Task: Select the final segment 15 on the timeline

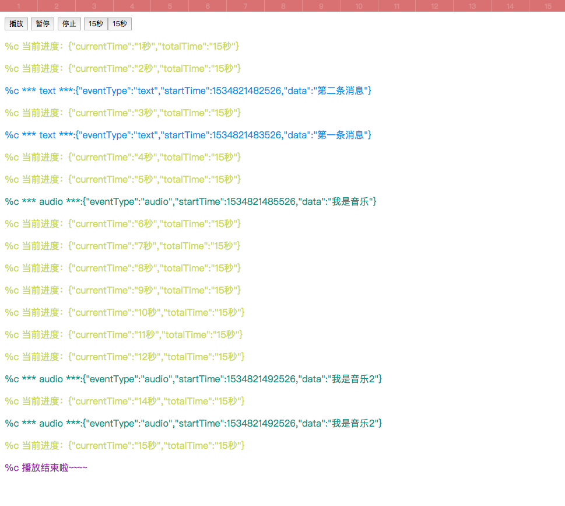Action: click(548, 6)
